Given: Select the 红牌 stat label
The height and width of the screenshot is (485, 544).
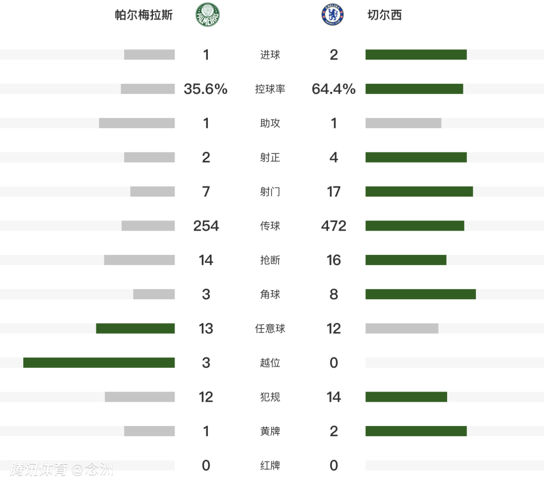Looking at the screenshot, I should coord(270,466).
